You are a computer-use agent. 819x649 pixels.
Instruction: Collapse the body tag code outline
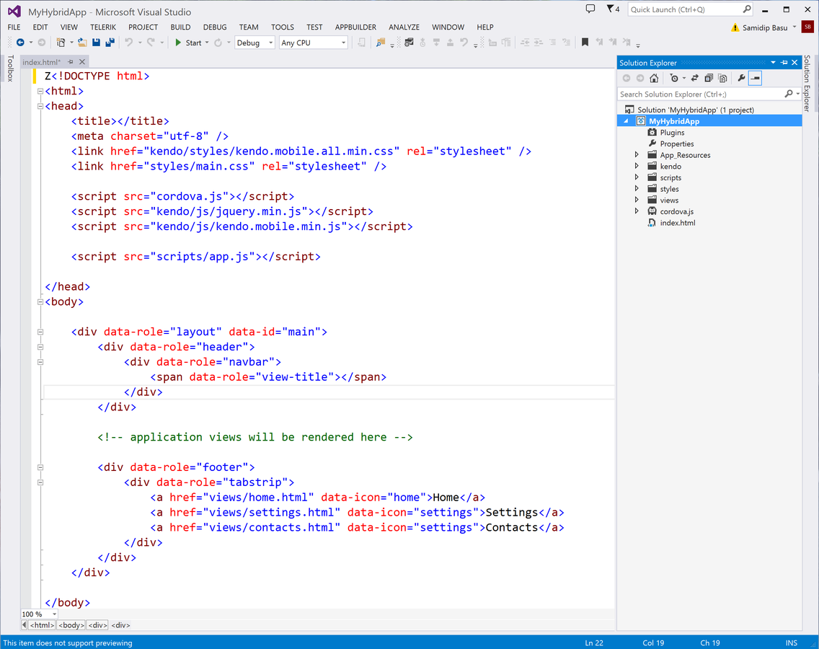coord(40,301)
